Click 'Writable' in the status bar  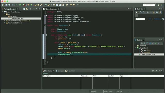[x=94, y=91]
